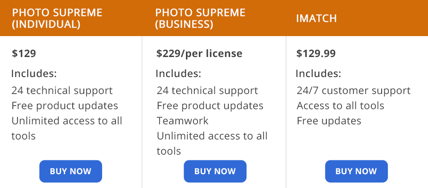Click the Teamwork feature line
The image size is (428, 188).
pyautogui.click(x=182, y=121)
